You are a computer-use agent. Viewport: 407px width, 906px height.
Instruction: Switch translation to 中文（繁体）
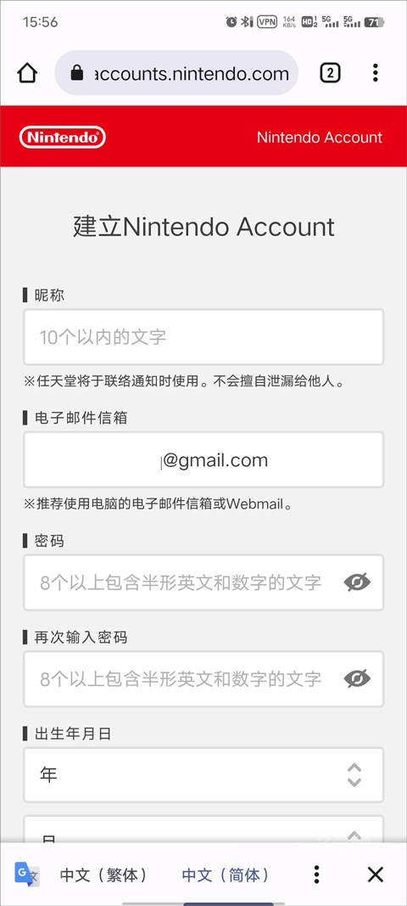(x=104, y=875)
